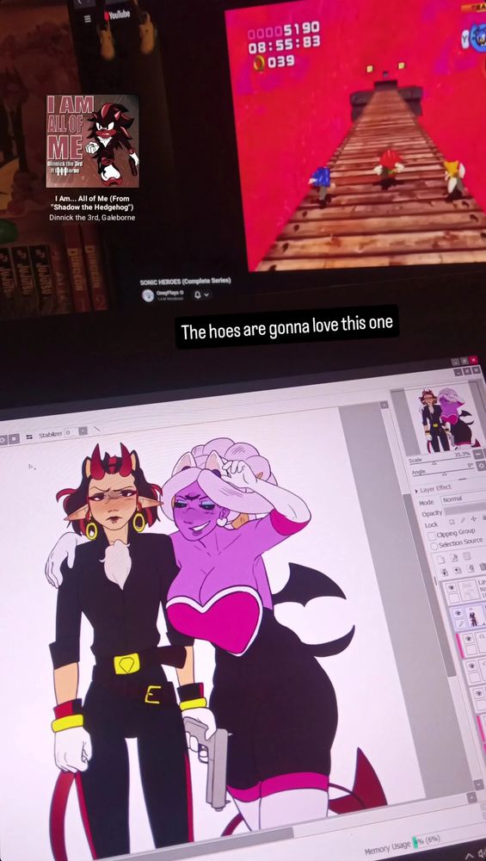The width and height of the screenshot is (486, 861).
Task: Adjust the Scale slider in navigator
Action: click(x=439, y=461)
